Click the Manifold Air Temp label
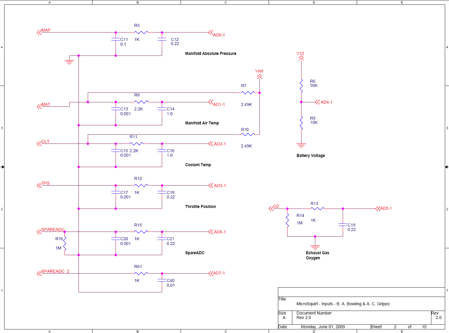 [x=202, y=123]
